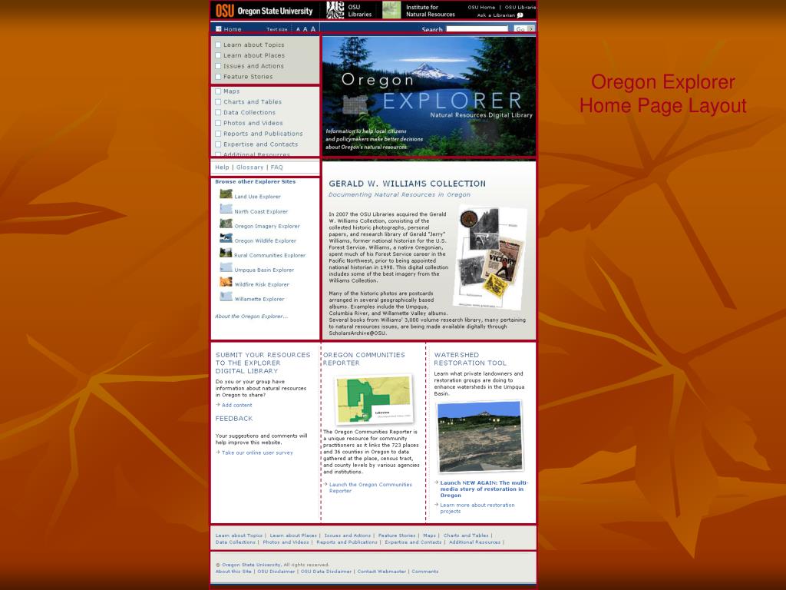Open the OSU Libraries logo icon
786x590 pixels.
point(335,10)
